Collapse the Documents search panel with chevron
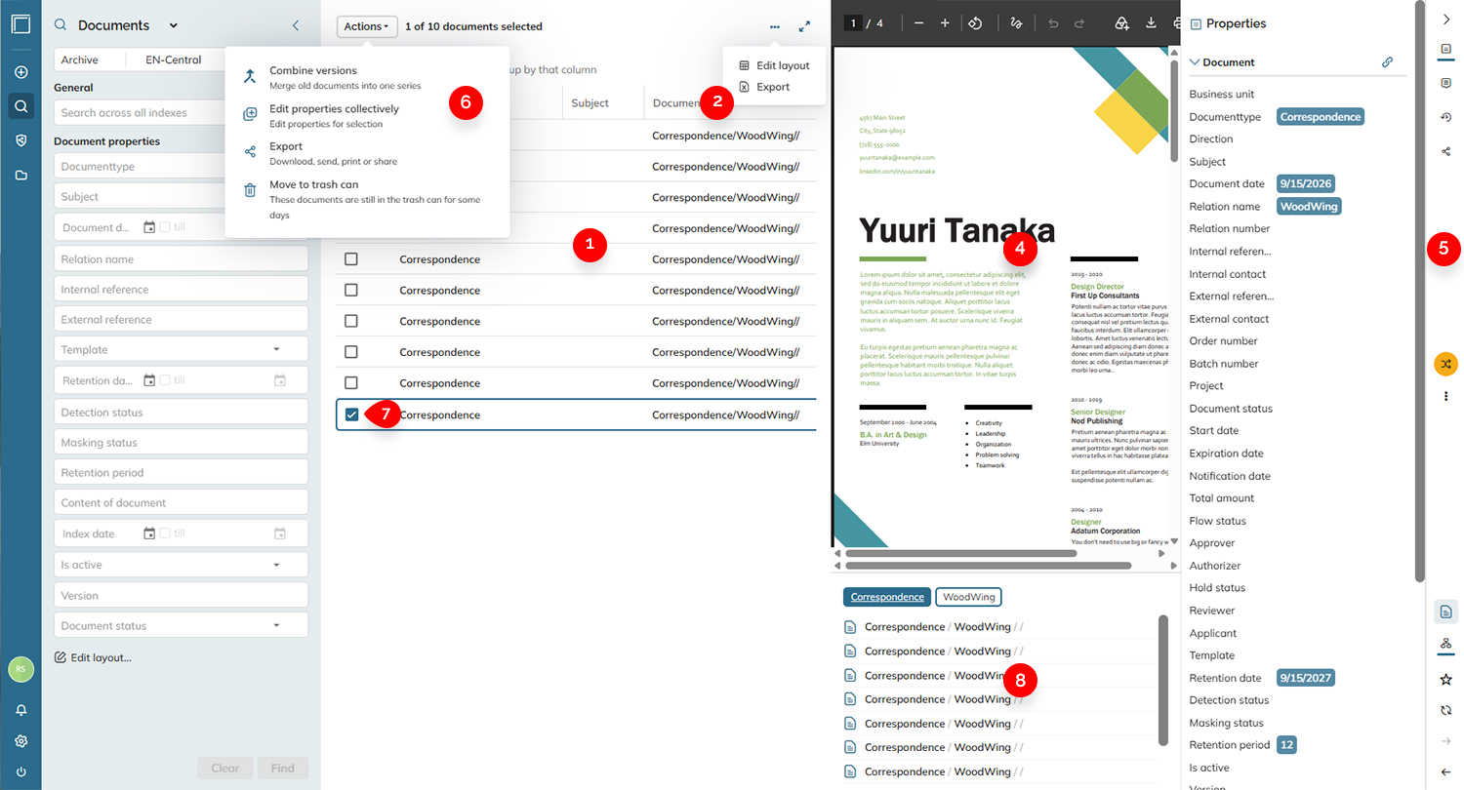Screen dimensions: 1464x790 (296, 25)
